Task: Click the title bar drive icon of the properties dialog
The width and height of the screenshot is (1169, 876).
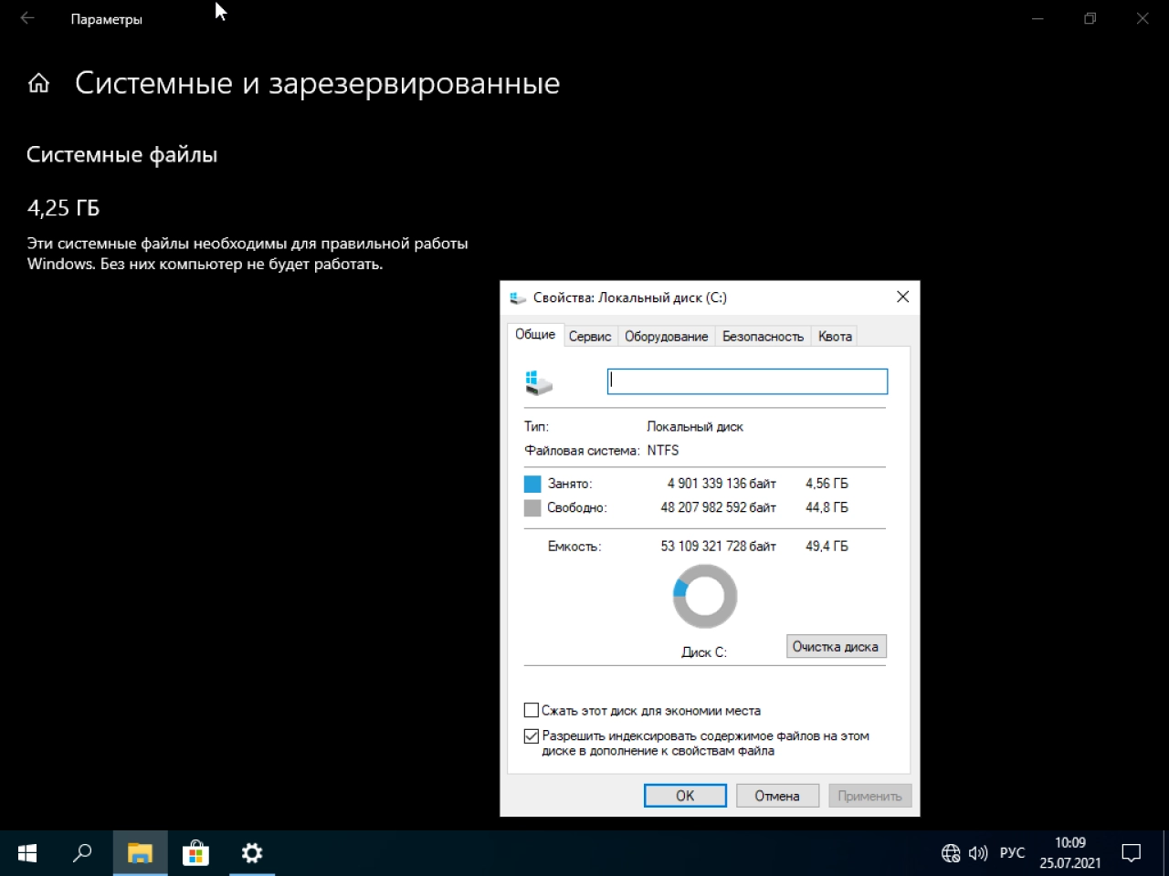Action: (518, 297)
